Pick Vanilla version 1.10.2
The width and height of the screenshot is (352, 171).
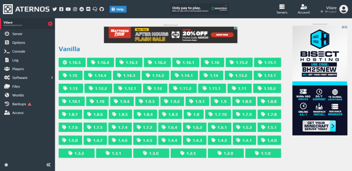coord(267,88)
